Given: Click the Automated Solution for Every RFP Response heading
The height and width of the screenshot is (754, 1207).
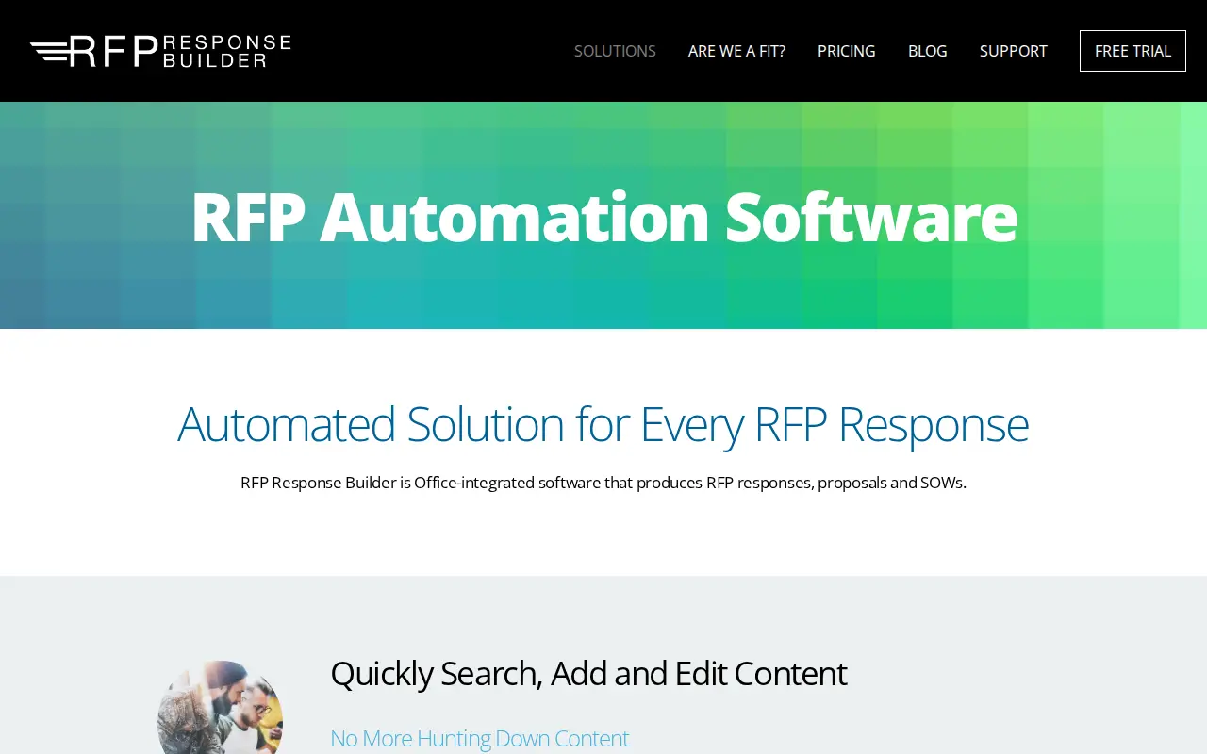Looking at the screenshot, I should [x=603, y=423].
